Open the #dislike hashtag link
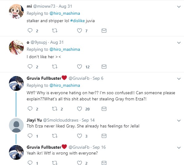Screen dimensions: 184x165 [77, 21]
